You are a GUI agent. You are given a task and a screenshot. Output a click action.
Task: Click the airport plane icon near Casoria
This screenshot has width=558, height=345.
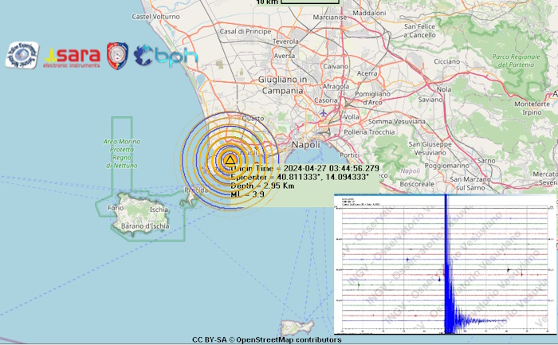tap(323, 112)
